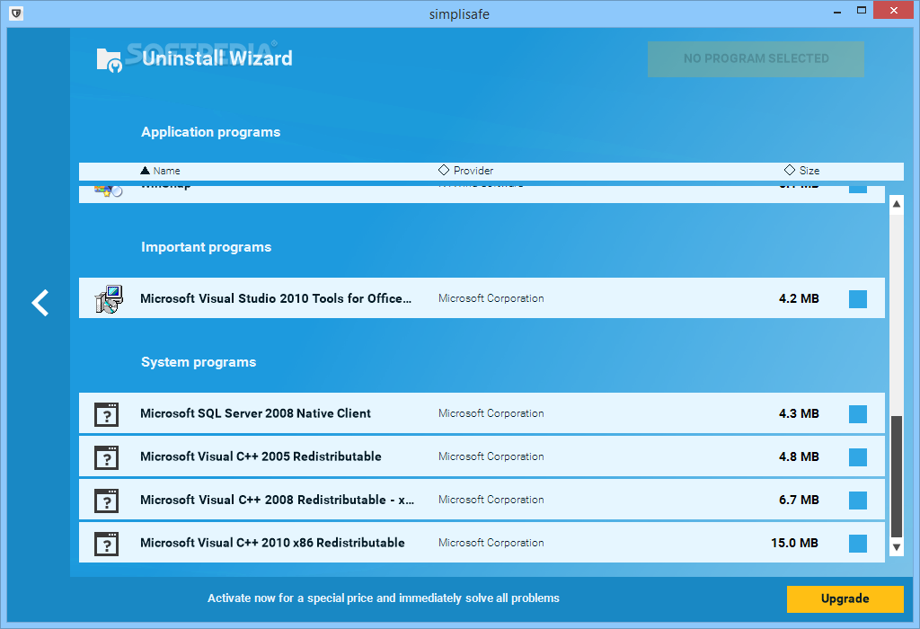The width and height of the screenshot is (920, 629).
Task: Go back with the left arrow
Action: pyautogui.click(x=40, y=303)
